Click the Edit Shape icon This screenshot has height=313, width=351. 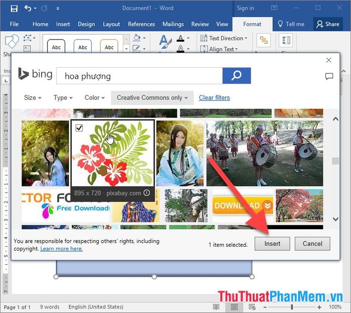(x=28, y=38)
